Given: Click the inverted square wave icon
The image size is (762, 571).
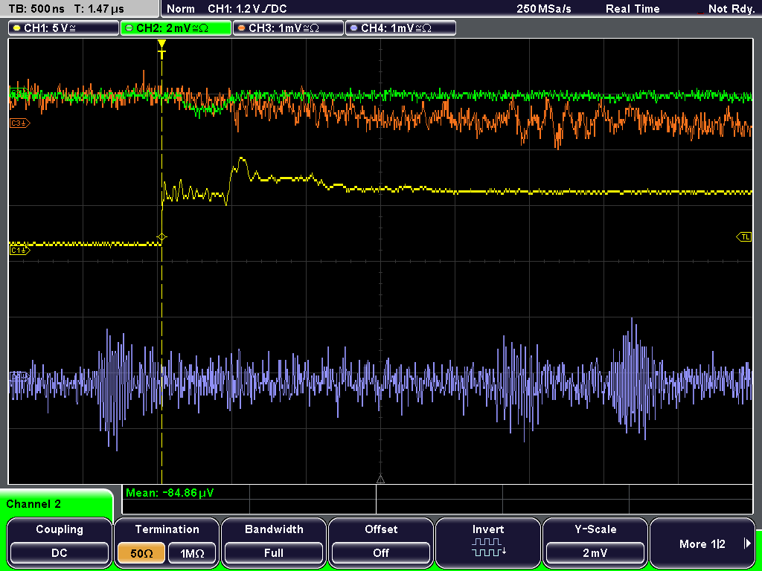Looking at the screenshot, I should (x=488, y=547).
